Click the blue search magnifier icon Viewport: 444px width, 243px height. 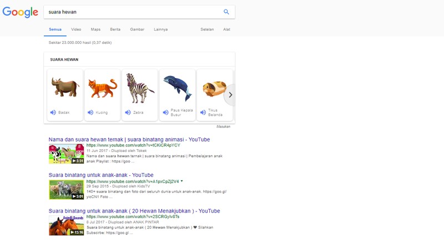pyautogui.click(x=226, y=12)
